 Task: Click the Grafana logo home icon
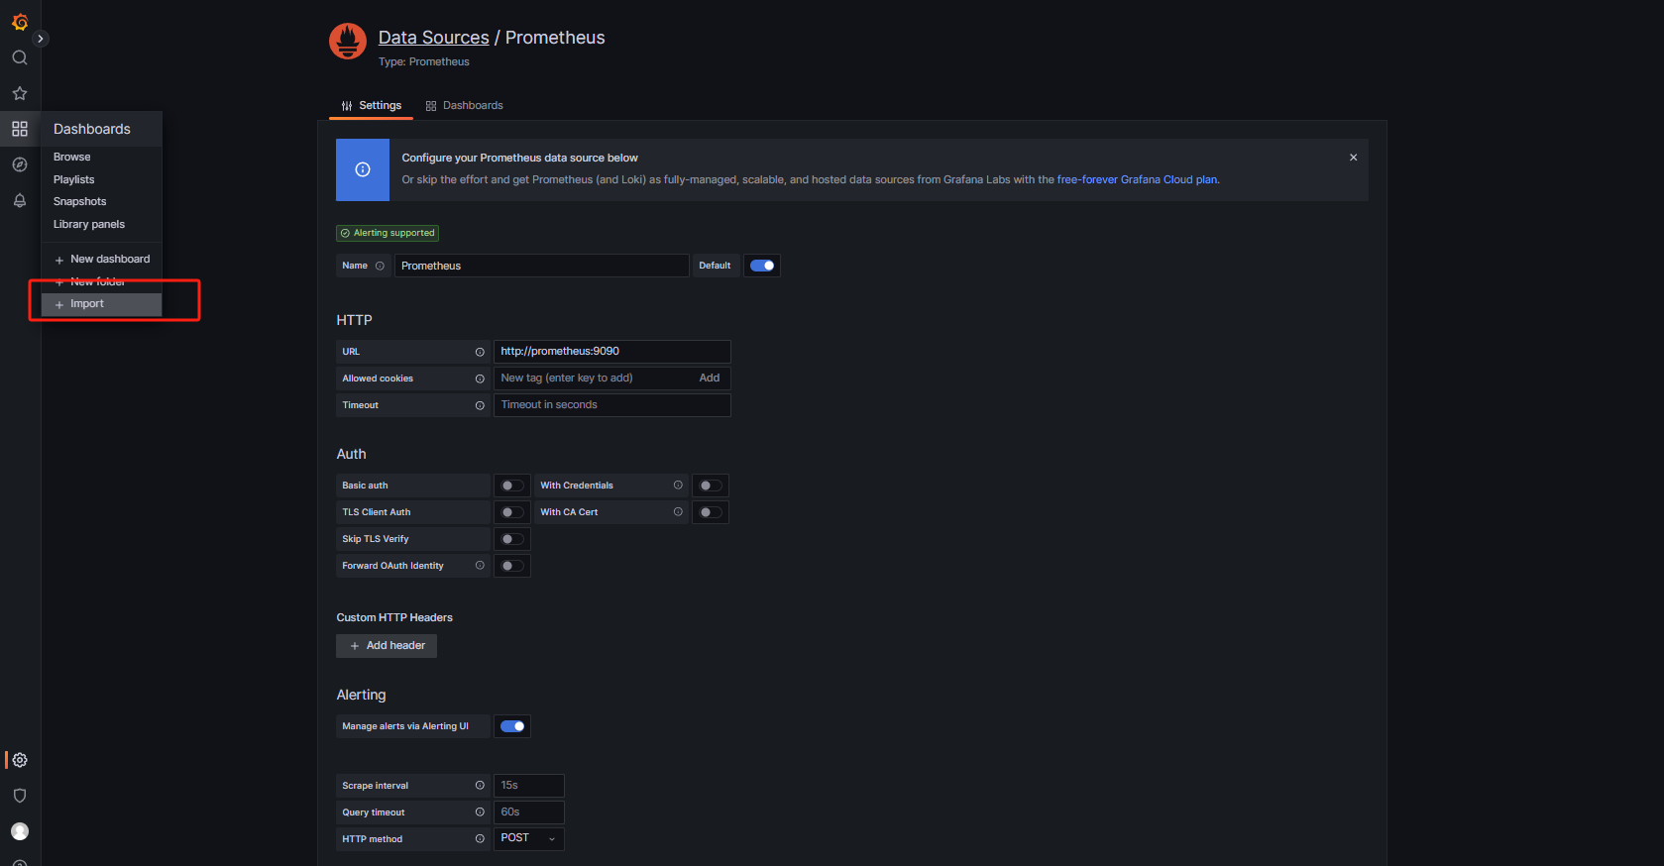[20, 22]
